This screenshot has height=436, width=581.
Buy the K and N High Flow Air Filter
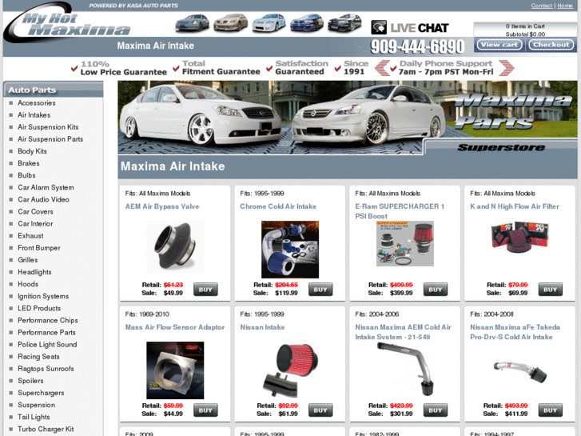click(x=551, y=290)
